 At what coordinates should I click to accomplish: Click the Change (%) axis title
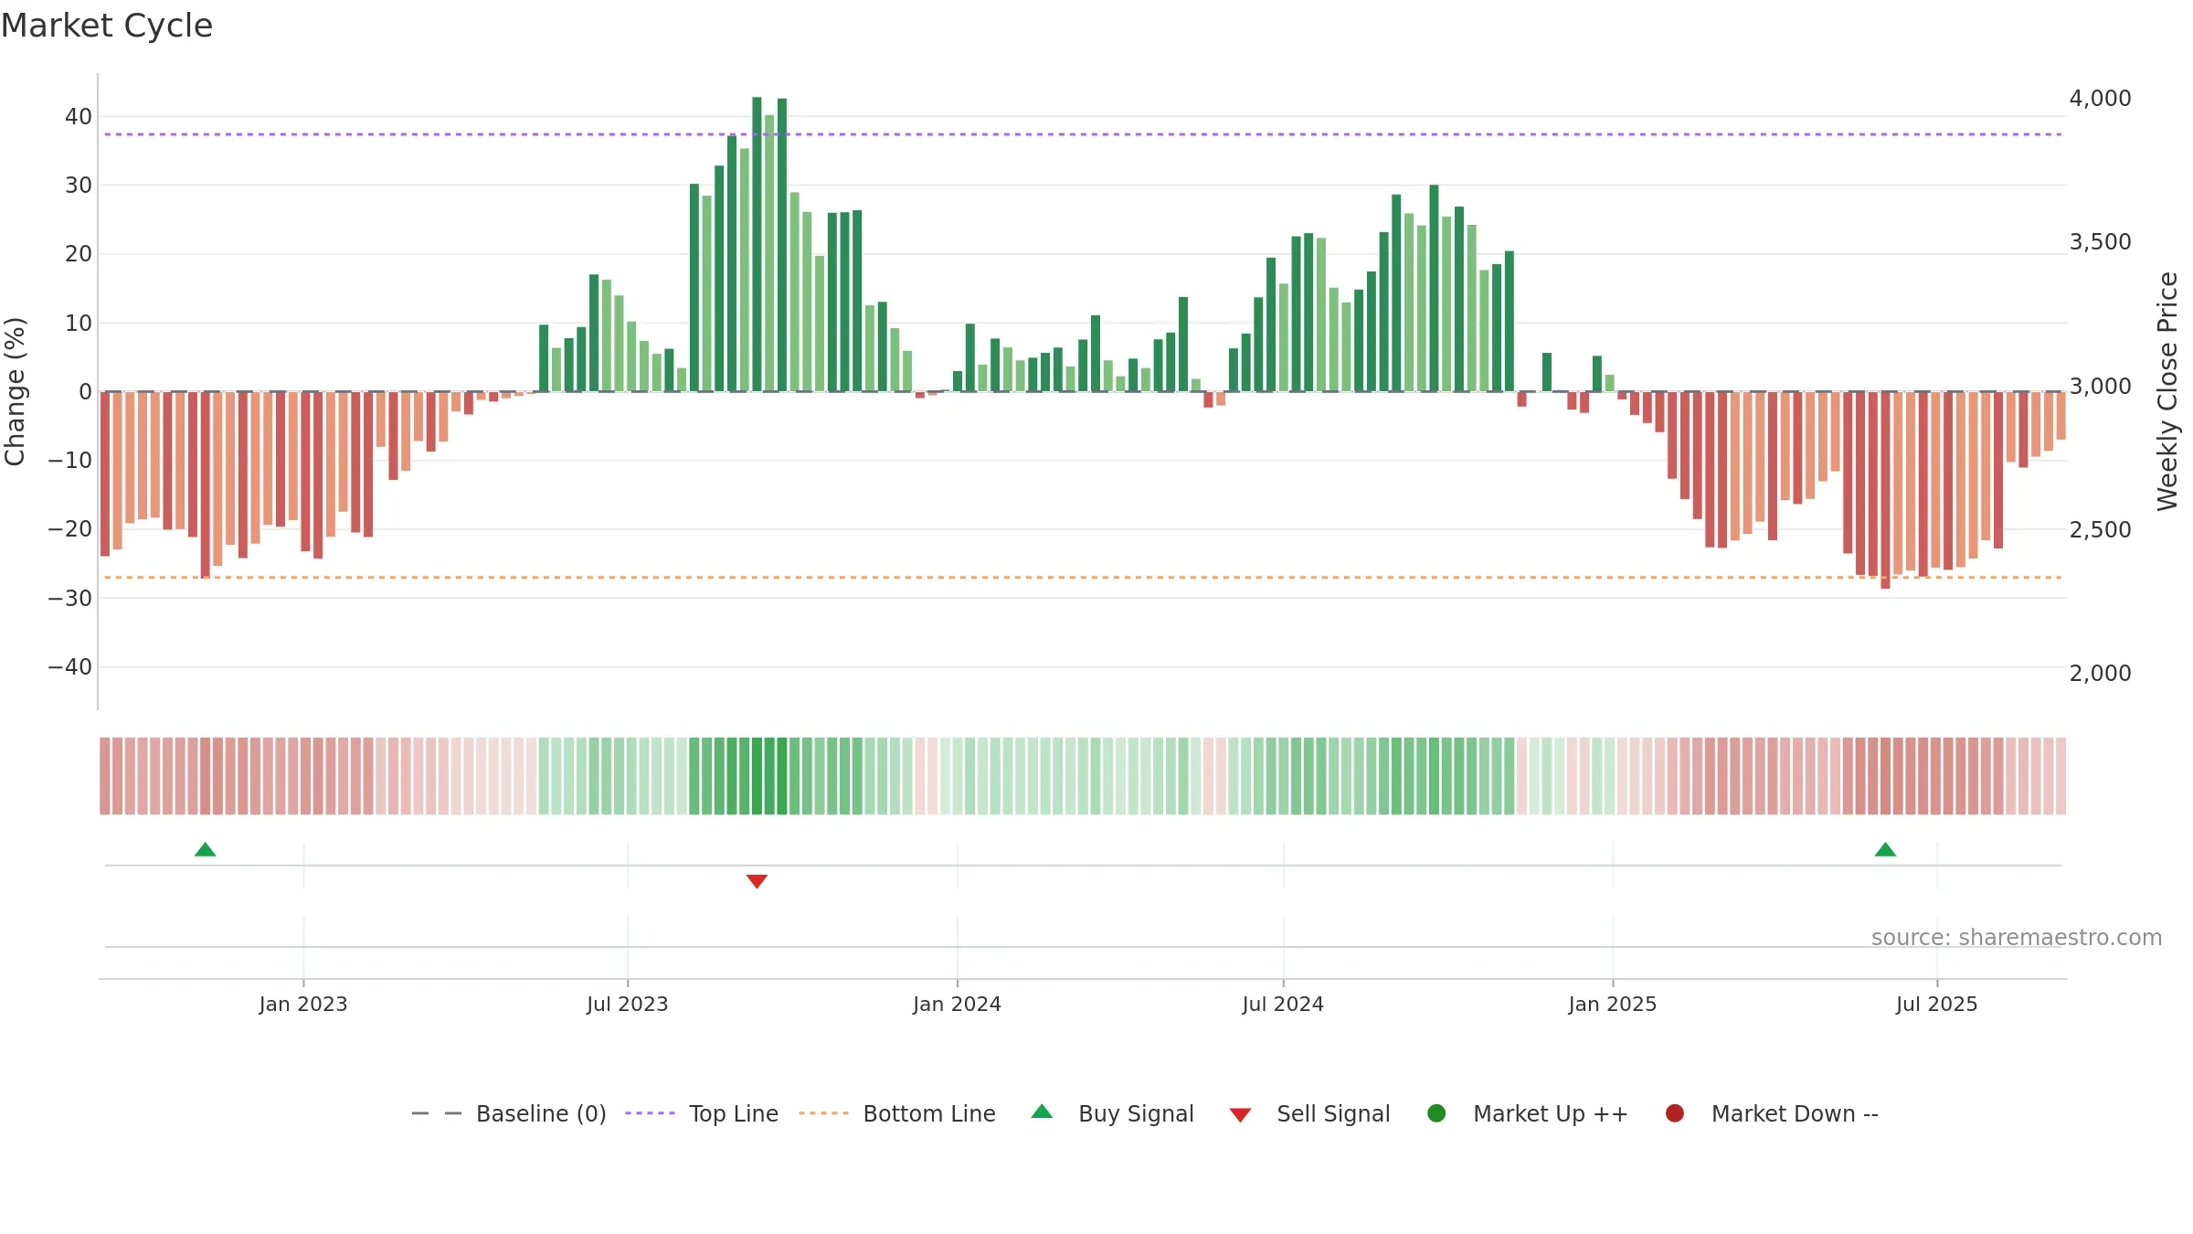pos(15,391)
